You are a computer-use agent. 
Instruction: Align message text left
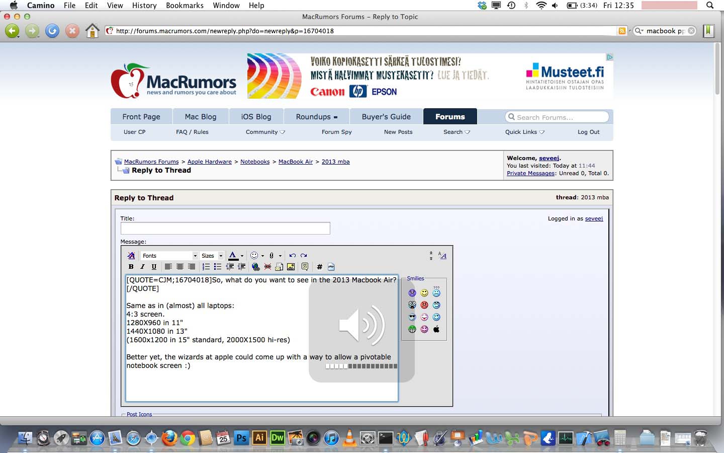pos(168,267)
